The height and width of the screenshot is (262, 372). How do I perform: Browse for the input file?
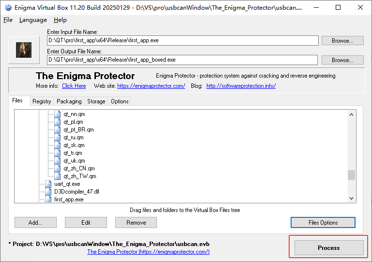pos(342,41)
